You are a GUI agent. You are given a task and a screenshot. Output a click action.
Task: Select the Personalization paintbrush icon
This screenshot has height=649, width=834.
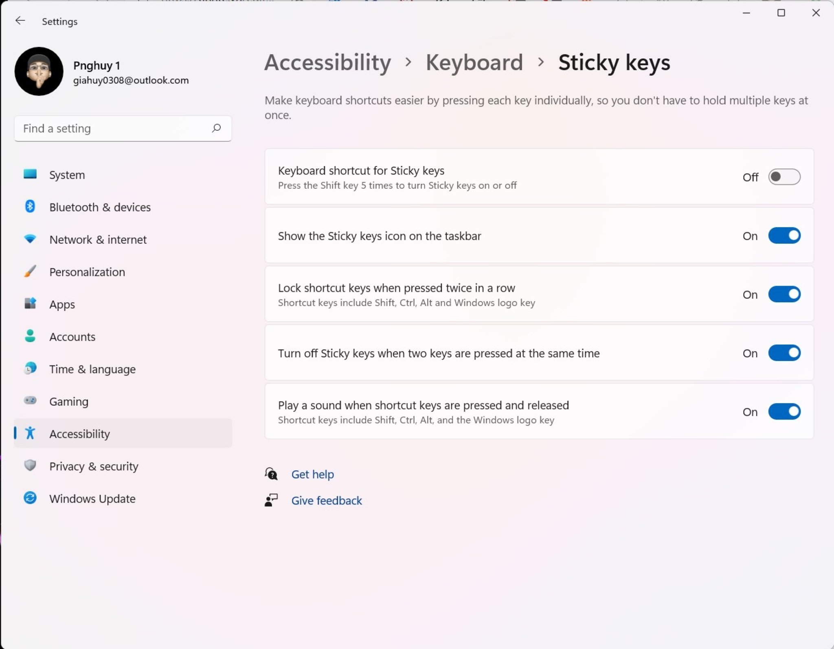(30, 272)
